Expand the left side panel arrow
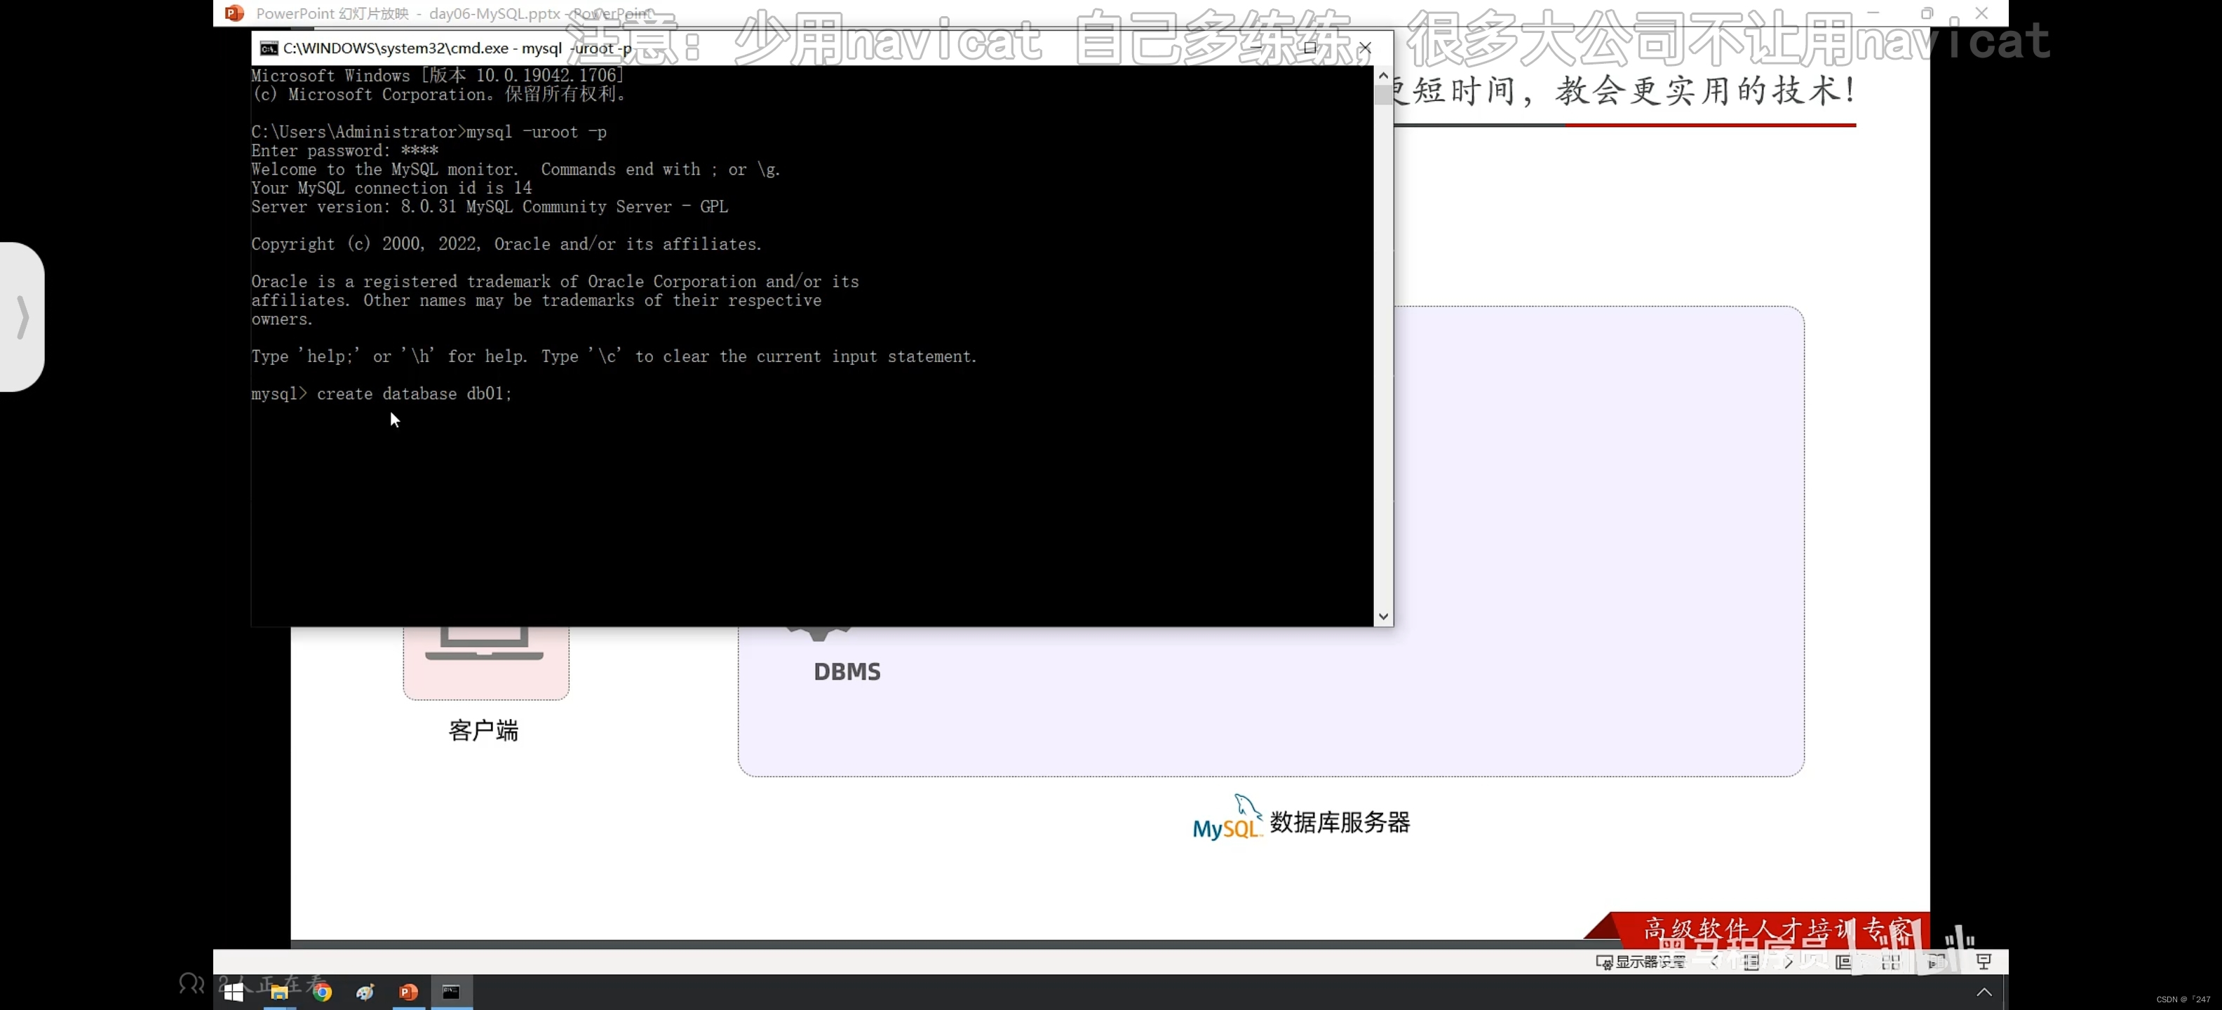Screen dimensions: 2222x1010 pyautogui.click(x=22, y=316)
